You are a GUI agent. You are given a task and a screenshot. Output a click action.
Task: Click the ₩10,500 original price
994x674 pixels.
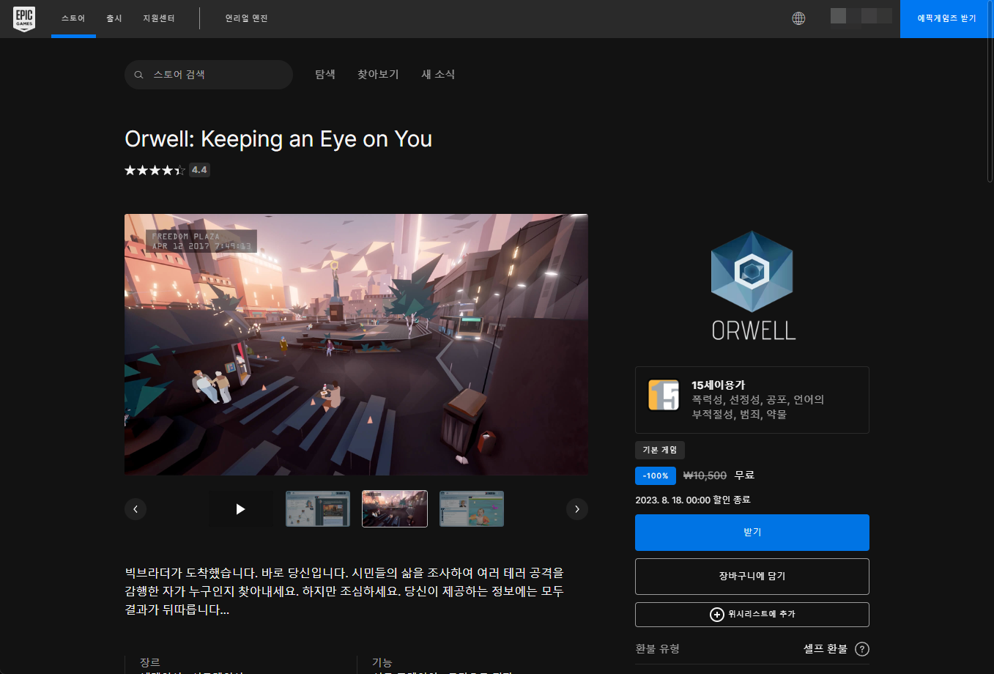tap(705, 475)
